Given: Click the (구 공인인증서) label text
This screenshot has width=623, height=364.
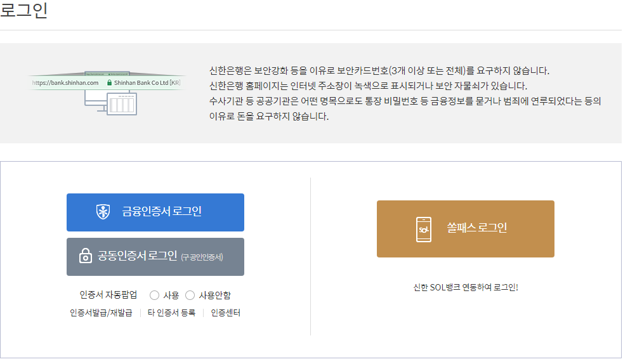Looking at the screenshot, I should (x=202, y=257).
